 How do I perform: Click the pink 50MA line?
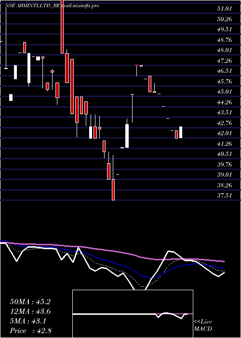tap(112, 251)
